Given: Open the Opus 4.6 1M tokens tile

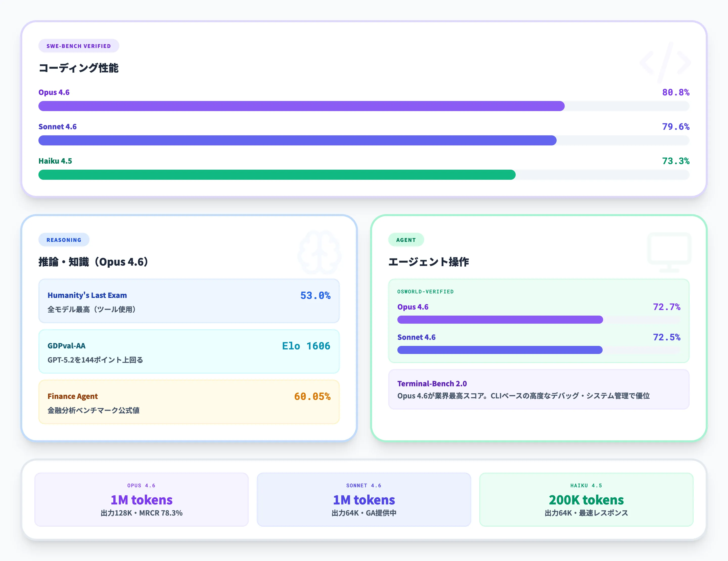Looking at the screenshot, I should click(x=141, y=499).
